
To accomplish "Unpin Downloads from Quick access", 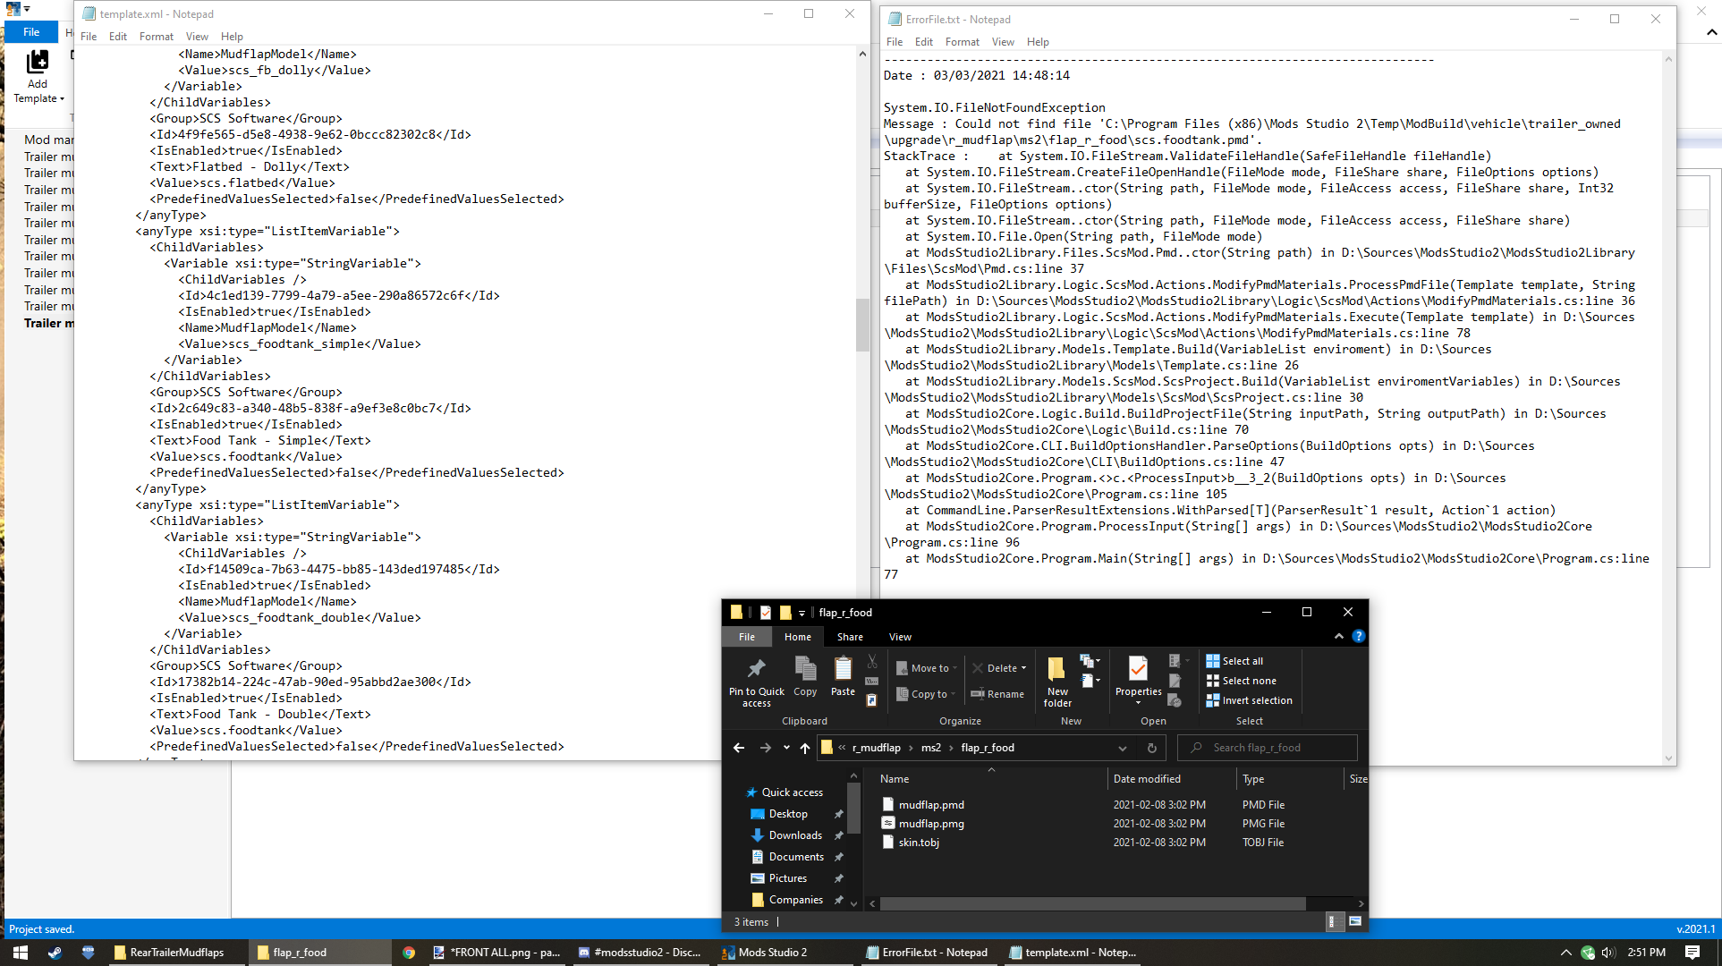I will (838, 835).
